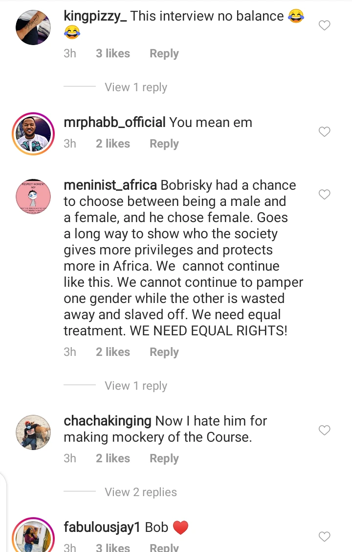Viewport: 352px width, 552px height.
Task: Expand 1 reply under meninist_africa comment
Action: pos(135,386)
